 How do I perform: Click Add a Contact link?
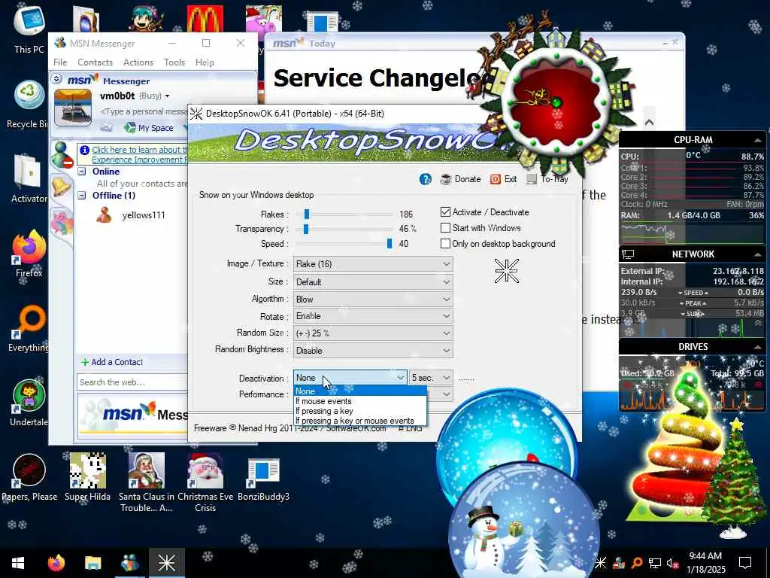coord(112,362)
